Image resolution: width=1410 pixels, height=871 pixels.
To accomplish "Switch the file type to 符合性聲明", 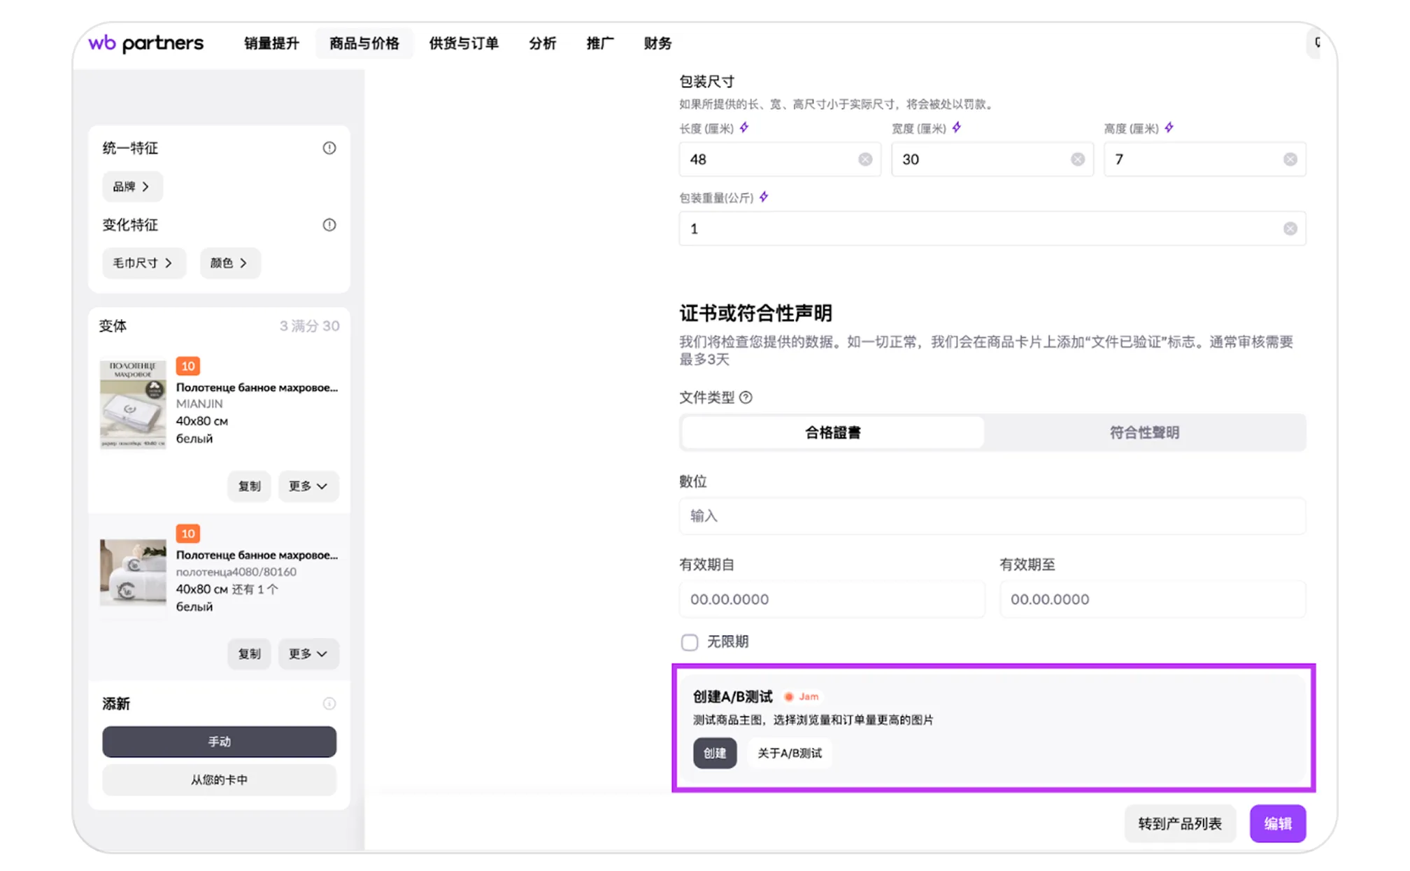I will point(1144,432).
